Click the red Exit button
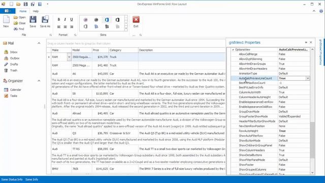This screenshot has width=325, height=183. (136, 21)
